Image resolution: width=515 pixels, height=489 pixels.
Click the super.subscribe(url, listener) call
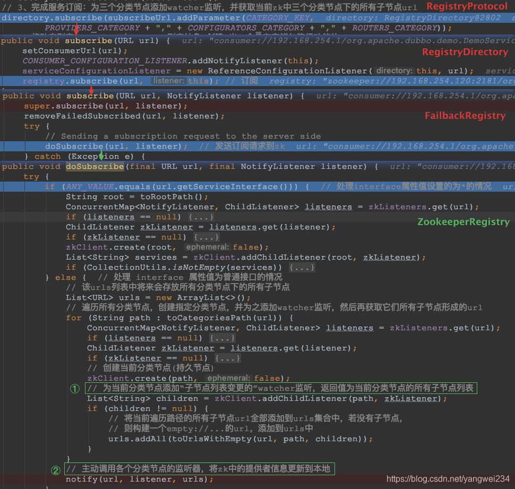(103, 106)
